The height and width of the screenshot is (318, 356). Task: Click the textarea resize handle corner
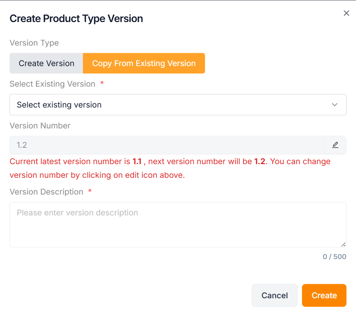pos(343,245)
